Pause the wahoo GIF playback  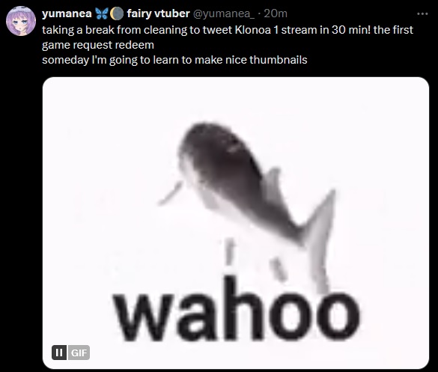(59, 353)
